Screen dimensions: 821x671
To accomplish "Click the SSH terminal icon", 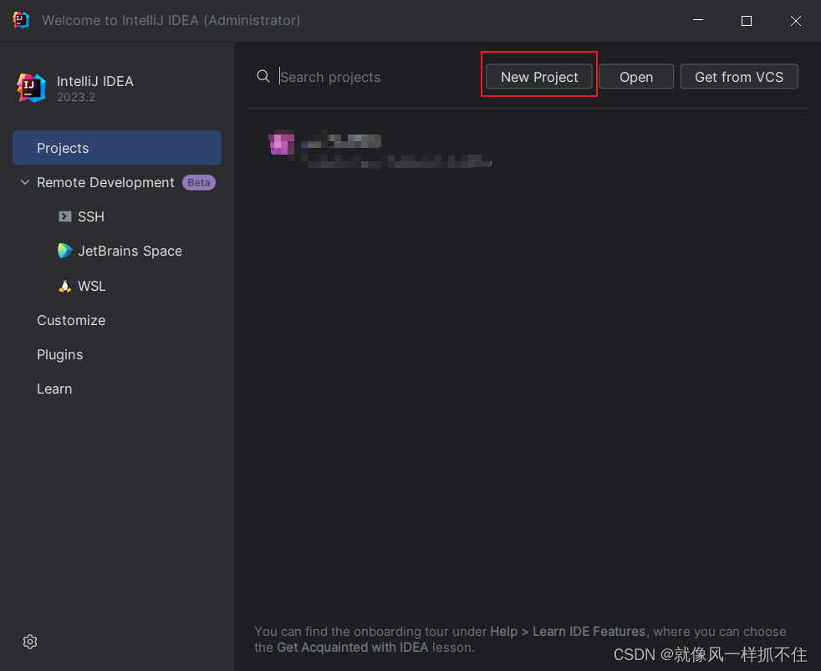I will [65, 216].
